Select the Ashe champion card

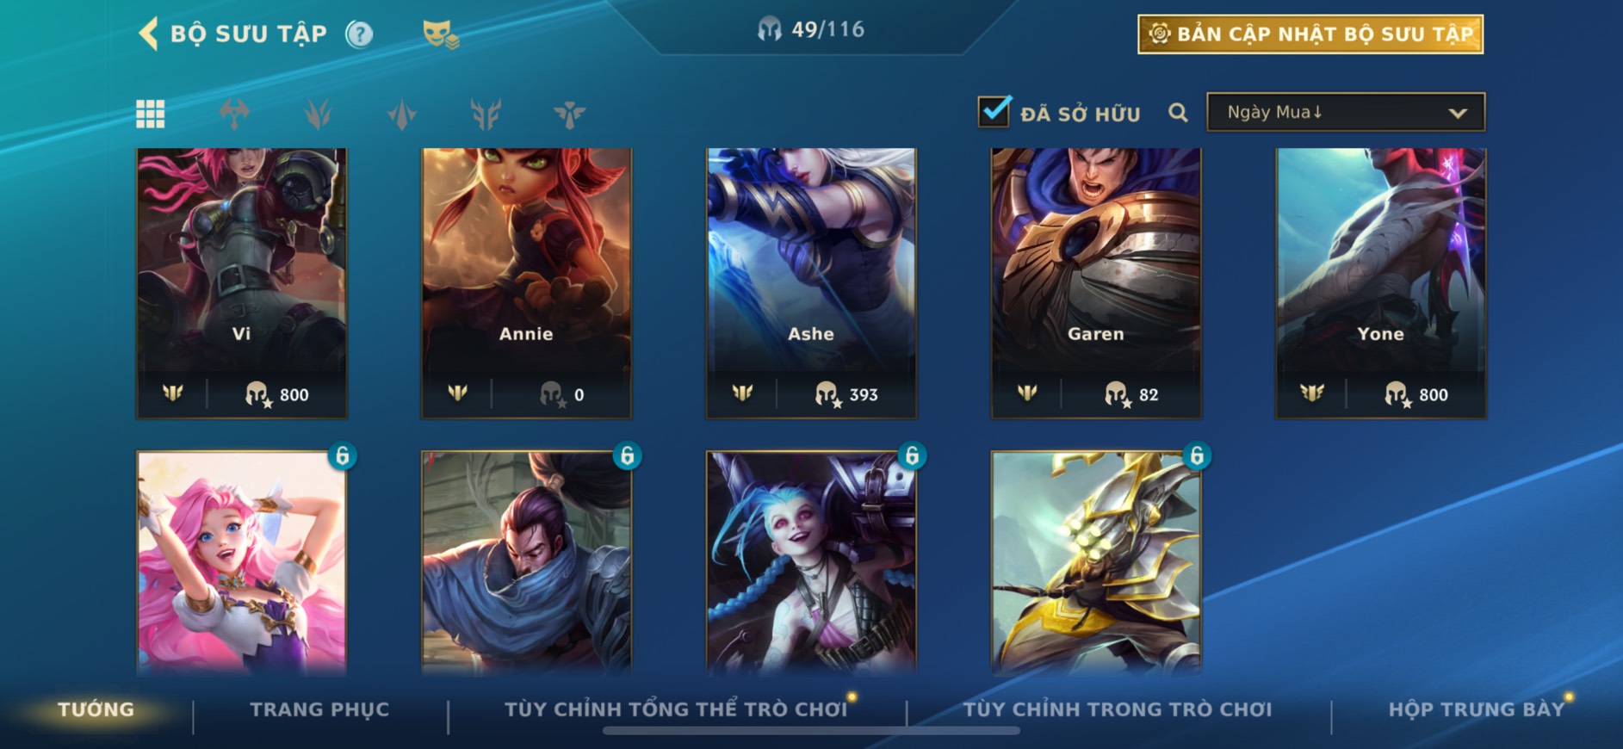[x=811, y=283]
